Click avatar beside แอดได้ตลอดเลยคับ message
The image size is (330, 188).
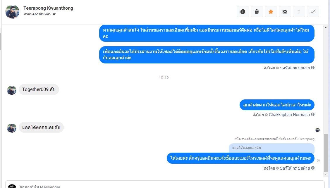coord(12,128)
